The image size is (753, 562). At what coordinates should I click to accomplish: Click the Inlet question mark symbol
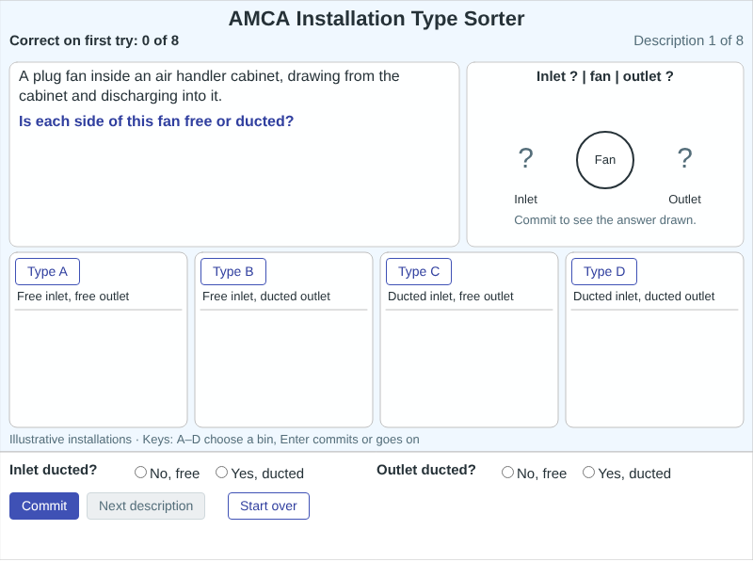pos(526,158)
